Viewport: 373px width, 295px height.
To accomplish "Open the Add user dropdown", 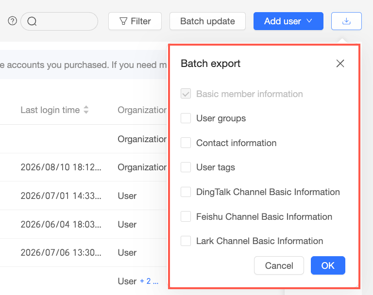I will (x=288, y=21).
